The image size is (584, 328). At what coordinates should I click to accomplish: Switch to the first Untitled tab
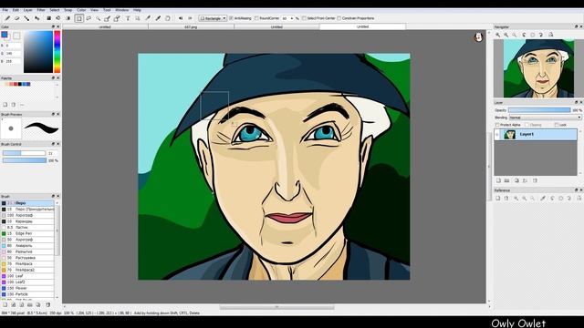pyautogui.click(x=105, y=26)
